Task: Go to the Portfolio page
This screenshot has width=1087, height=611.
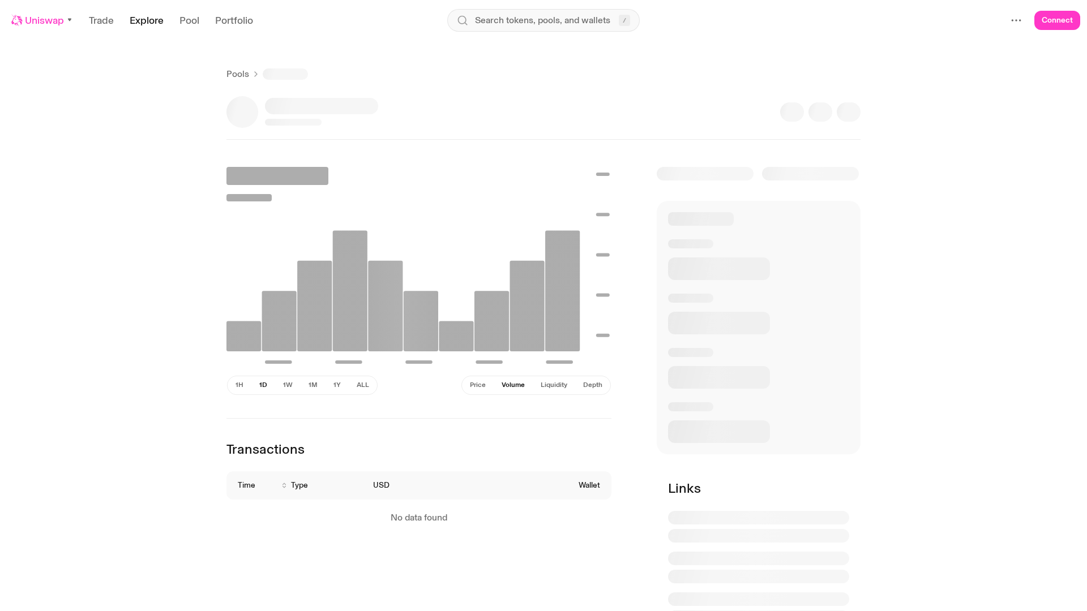Action: coord(234,20)
